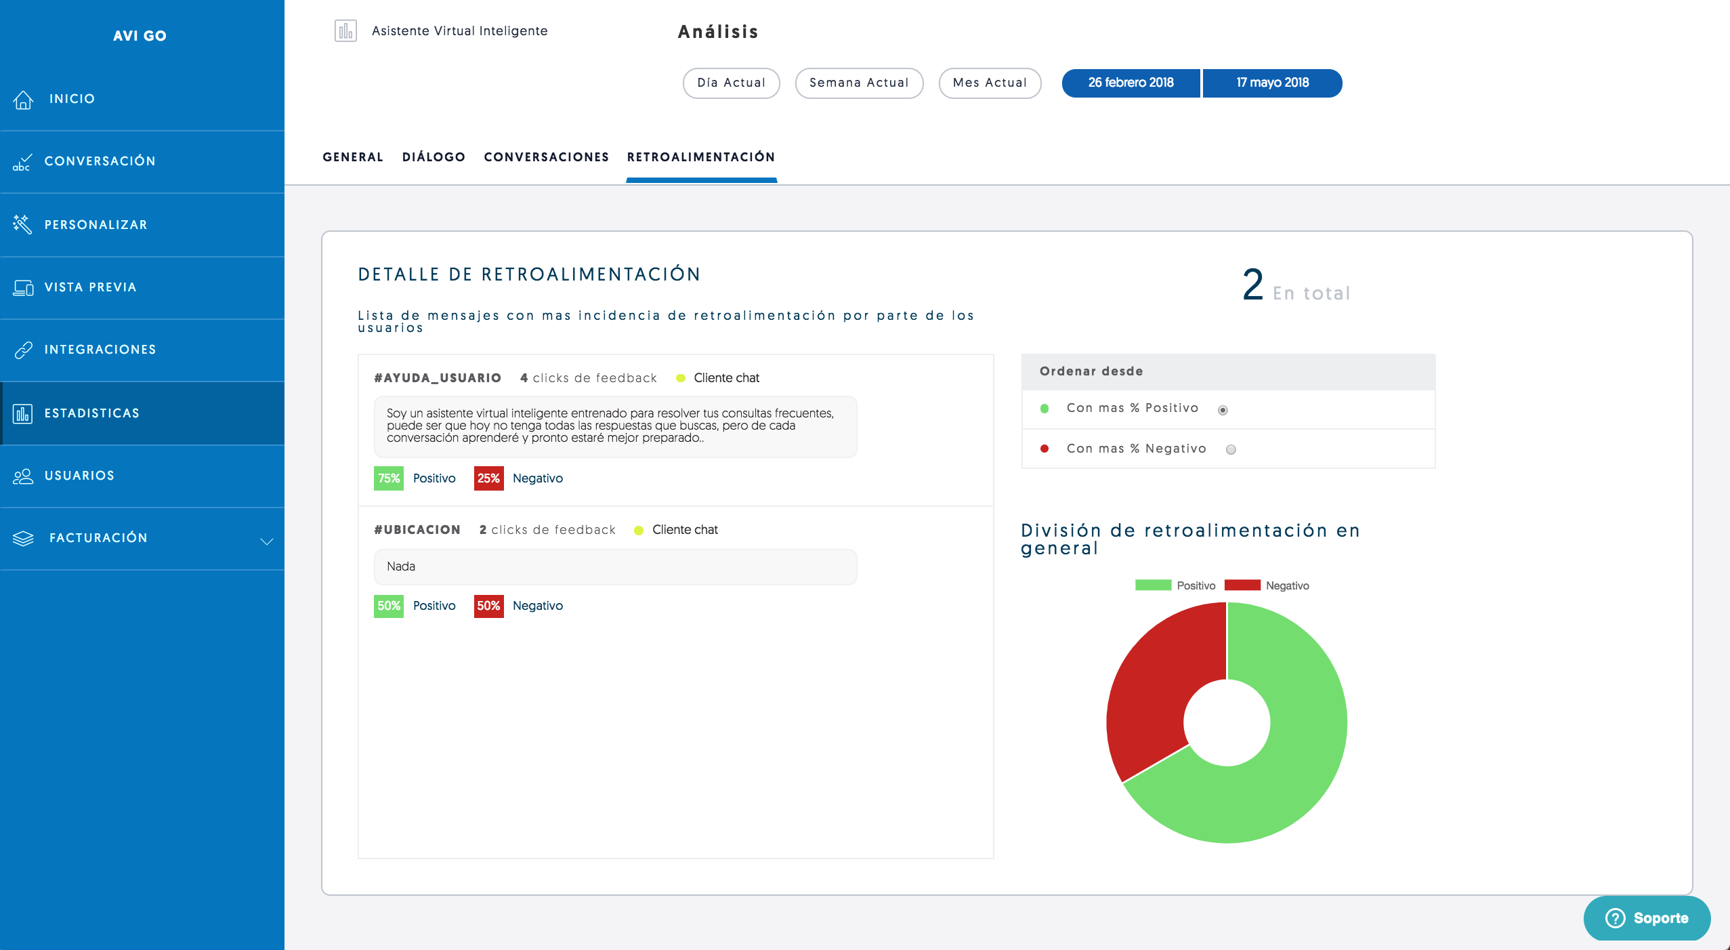Toggle the Negativo legend swatch on chart
The image size is (1730, 950).
point(1242,585)
